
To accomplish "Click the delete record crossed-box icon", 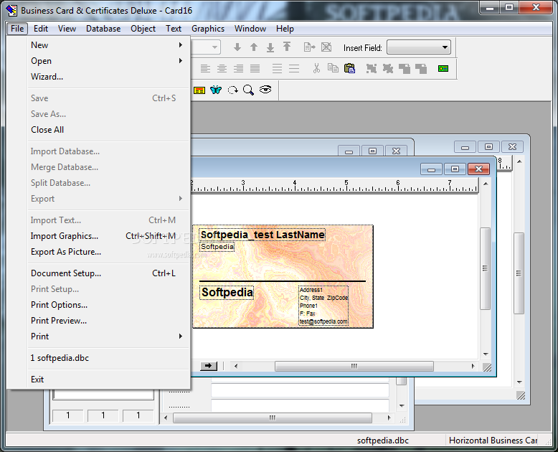I will coord(326,47).
